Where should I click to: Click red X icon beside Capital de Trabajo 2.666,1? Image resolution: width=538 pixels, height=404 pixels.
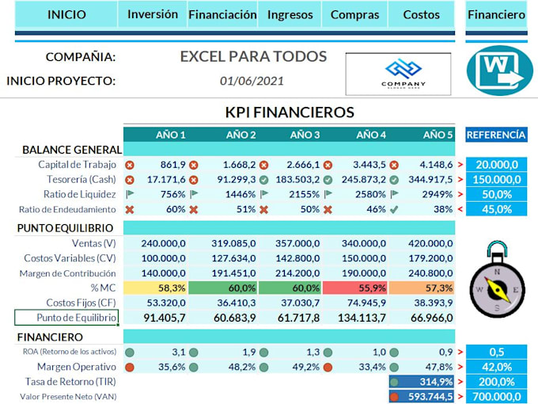pos(263,166)
